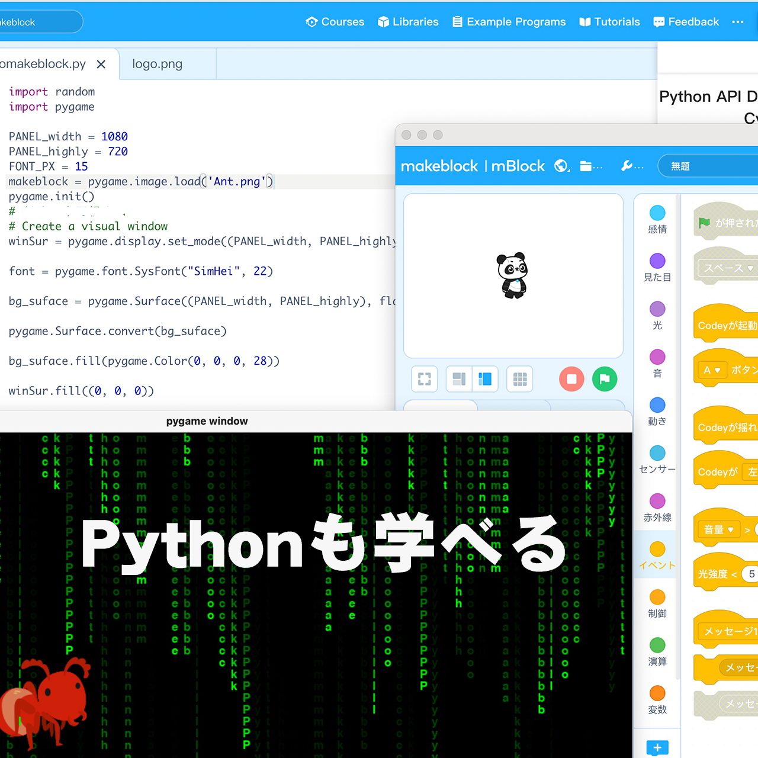
Task: Select the 演算 block category
Action: click(x=657, y=651)
